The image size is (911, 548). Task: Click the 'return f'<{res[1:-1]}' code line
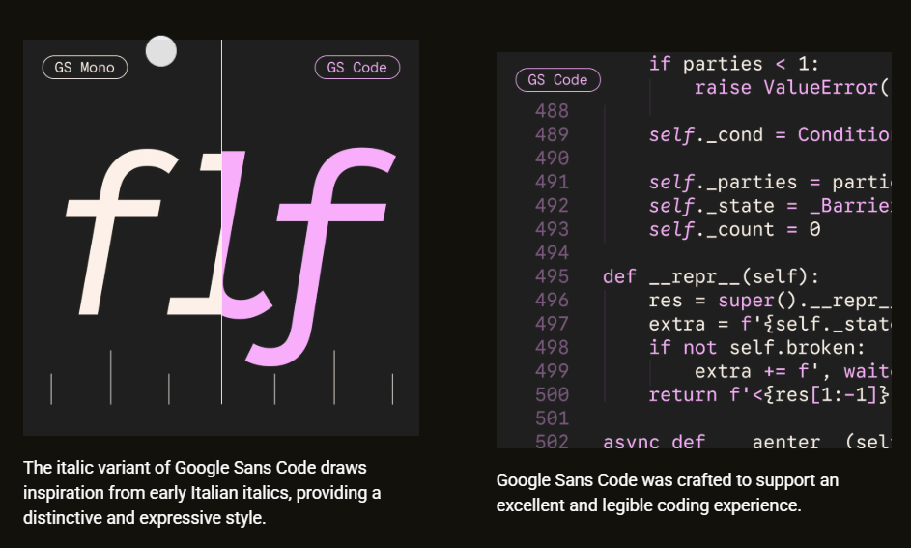pyautogui.click(x=769, y=395)
